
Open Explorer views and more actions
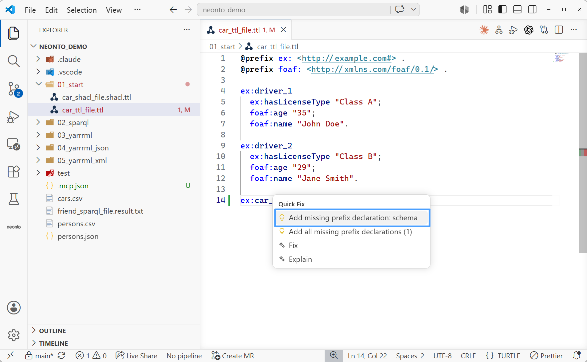[187, 30]
